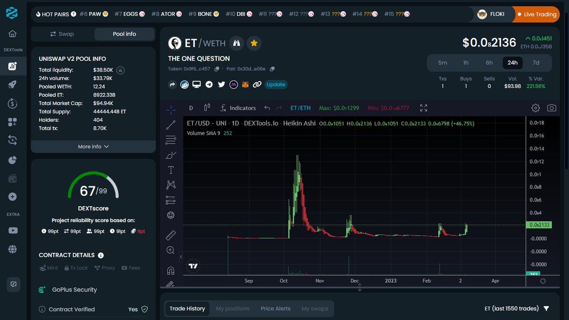Open the pie chart icon in sidebar
Image resolution: width=569 pixels, height=320 pixels.
12,160
